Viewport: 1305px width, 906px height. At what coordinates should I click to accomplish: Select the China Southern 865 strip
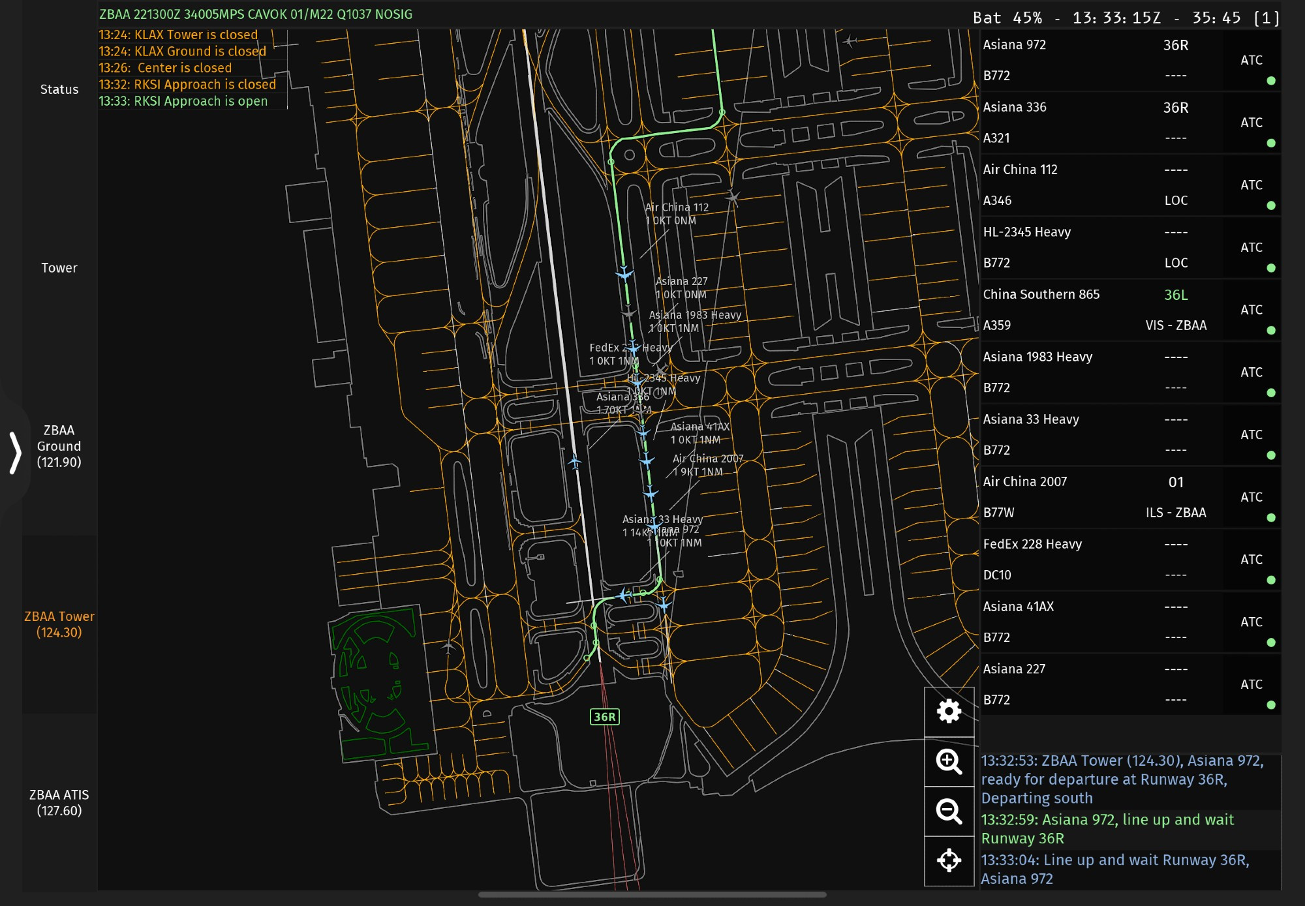click(1130, 310)
